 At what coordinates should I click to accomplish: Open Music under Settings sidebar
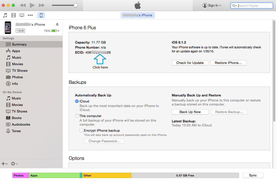click(x=31, y=57)
